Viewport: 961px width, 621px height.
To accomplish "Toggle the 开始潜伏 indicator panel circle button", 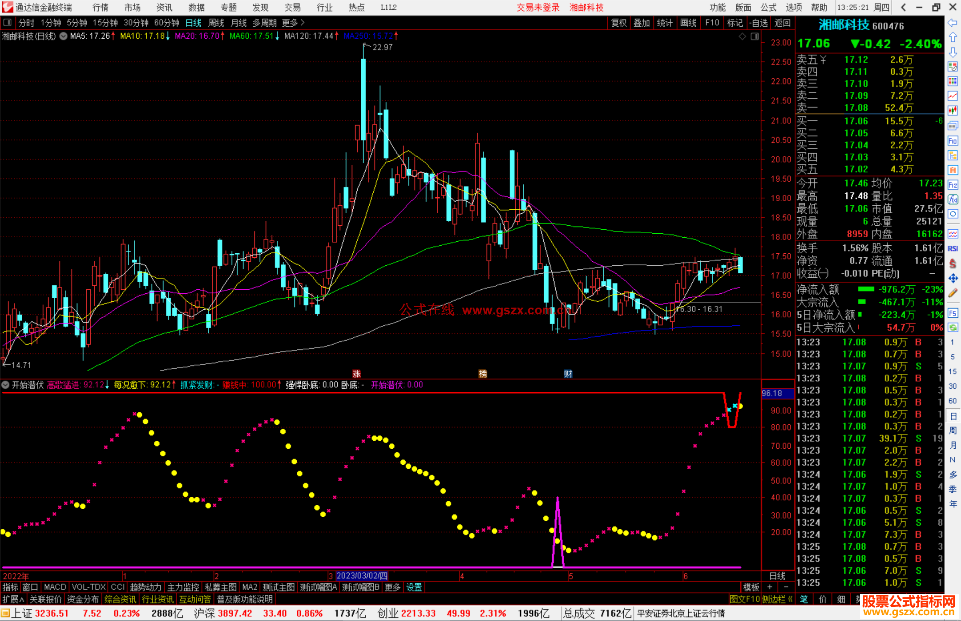I will (x=6, y=385).
